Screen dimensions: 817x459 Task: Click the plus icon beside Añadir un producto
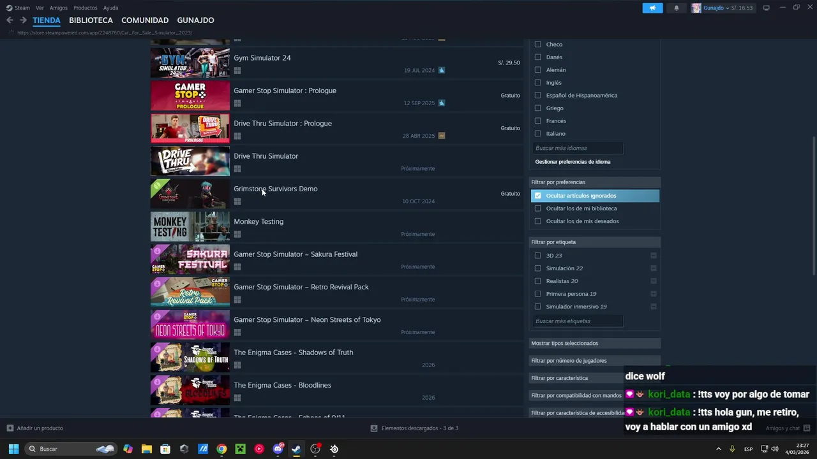click(10, 428)
